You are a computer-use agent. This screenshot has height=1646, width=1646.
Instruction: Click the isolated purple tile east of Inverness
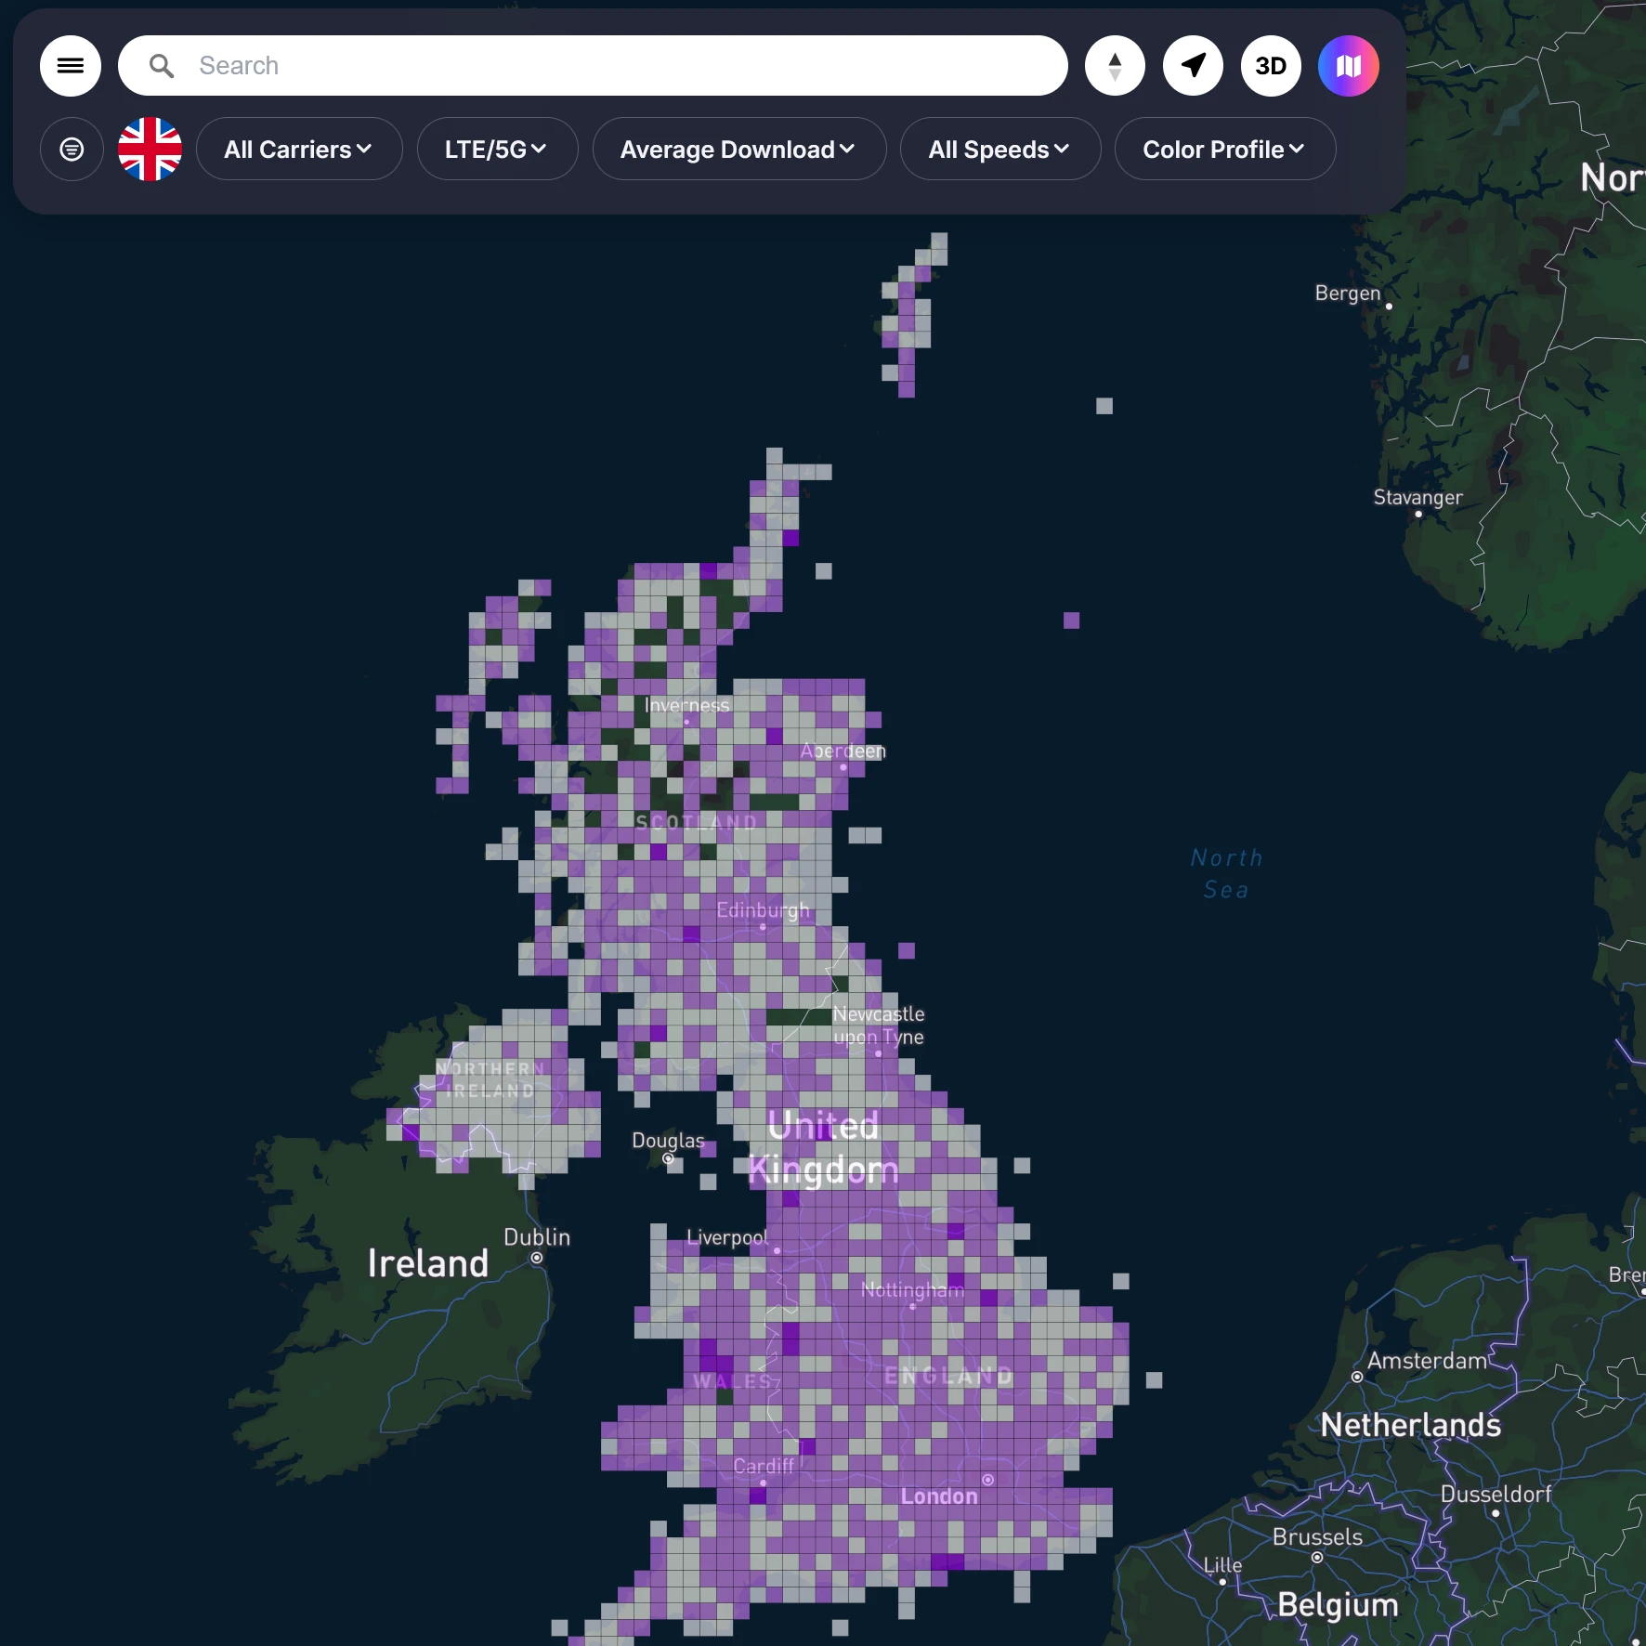point(1071,621)
